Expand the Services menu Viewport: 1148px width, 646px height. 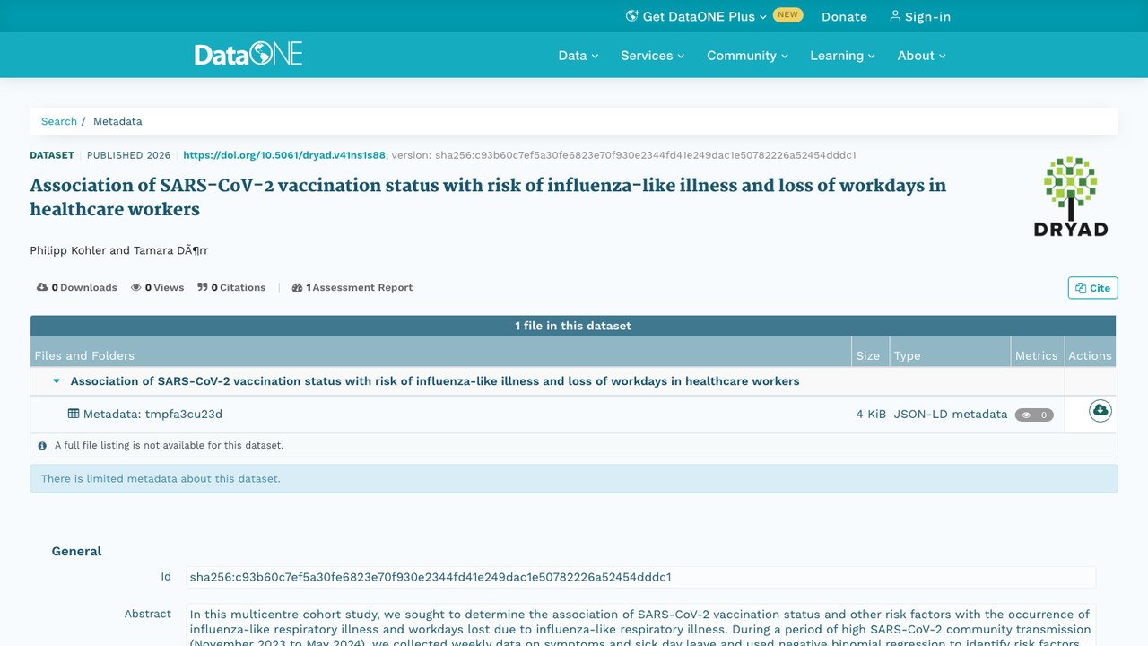[x=652, y=56]
